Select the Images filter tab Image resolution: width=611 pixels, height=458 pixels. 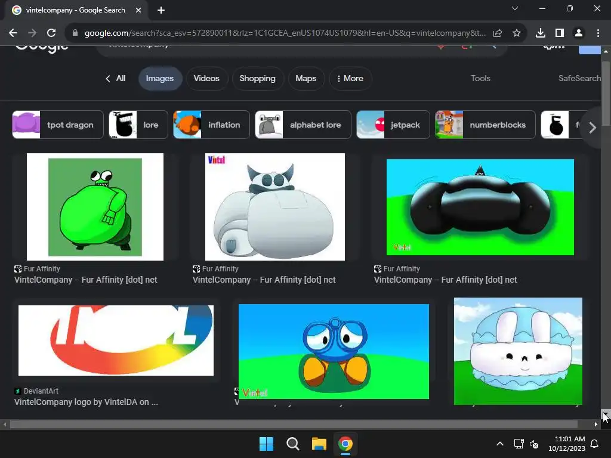click(160, 78)
